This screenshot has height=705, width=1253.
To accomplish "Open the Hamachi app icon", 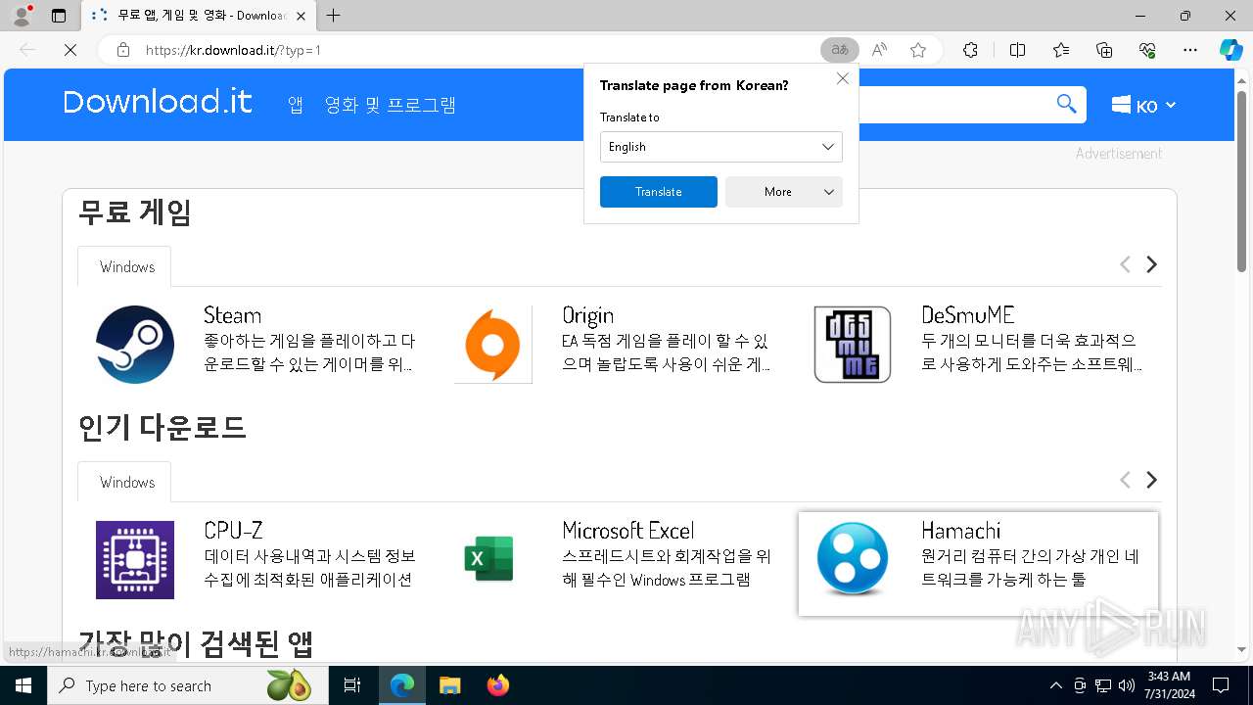I will point(853,560).
